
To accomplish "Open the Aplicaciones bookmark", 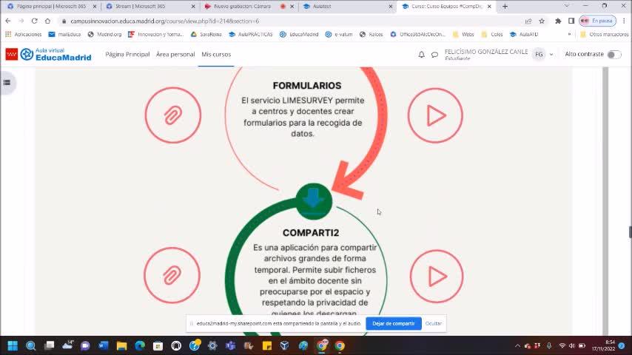I will [x=24, y=35].
